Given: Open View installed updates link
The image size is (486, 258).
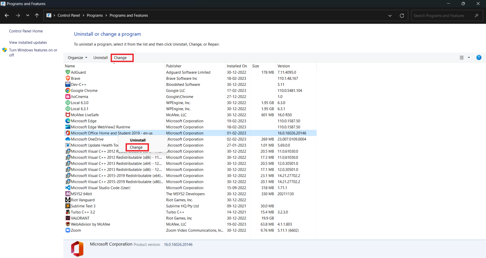Looking at the screenshot, I should coord(28,42).
